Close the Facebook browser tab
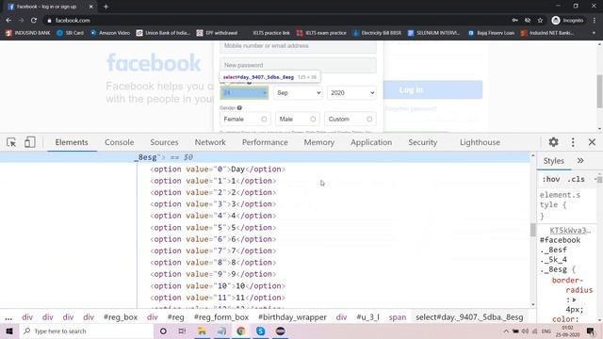This screenshot has width=603, height=339. [90, 7]
